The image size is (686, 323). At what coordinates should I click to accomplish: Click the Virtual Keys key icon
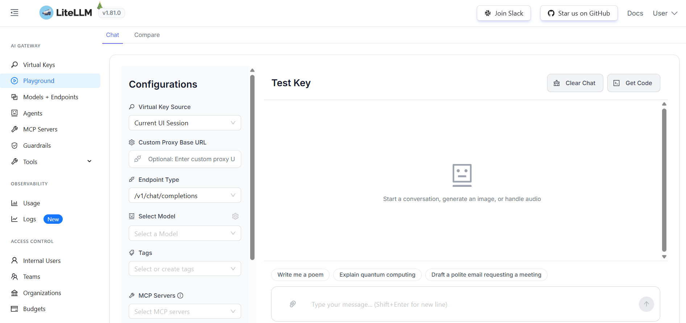tap(15, 65)
